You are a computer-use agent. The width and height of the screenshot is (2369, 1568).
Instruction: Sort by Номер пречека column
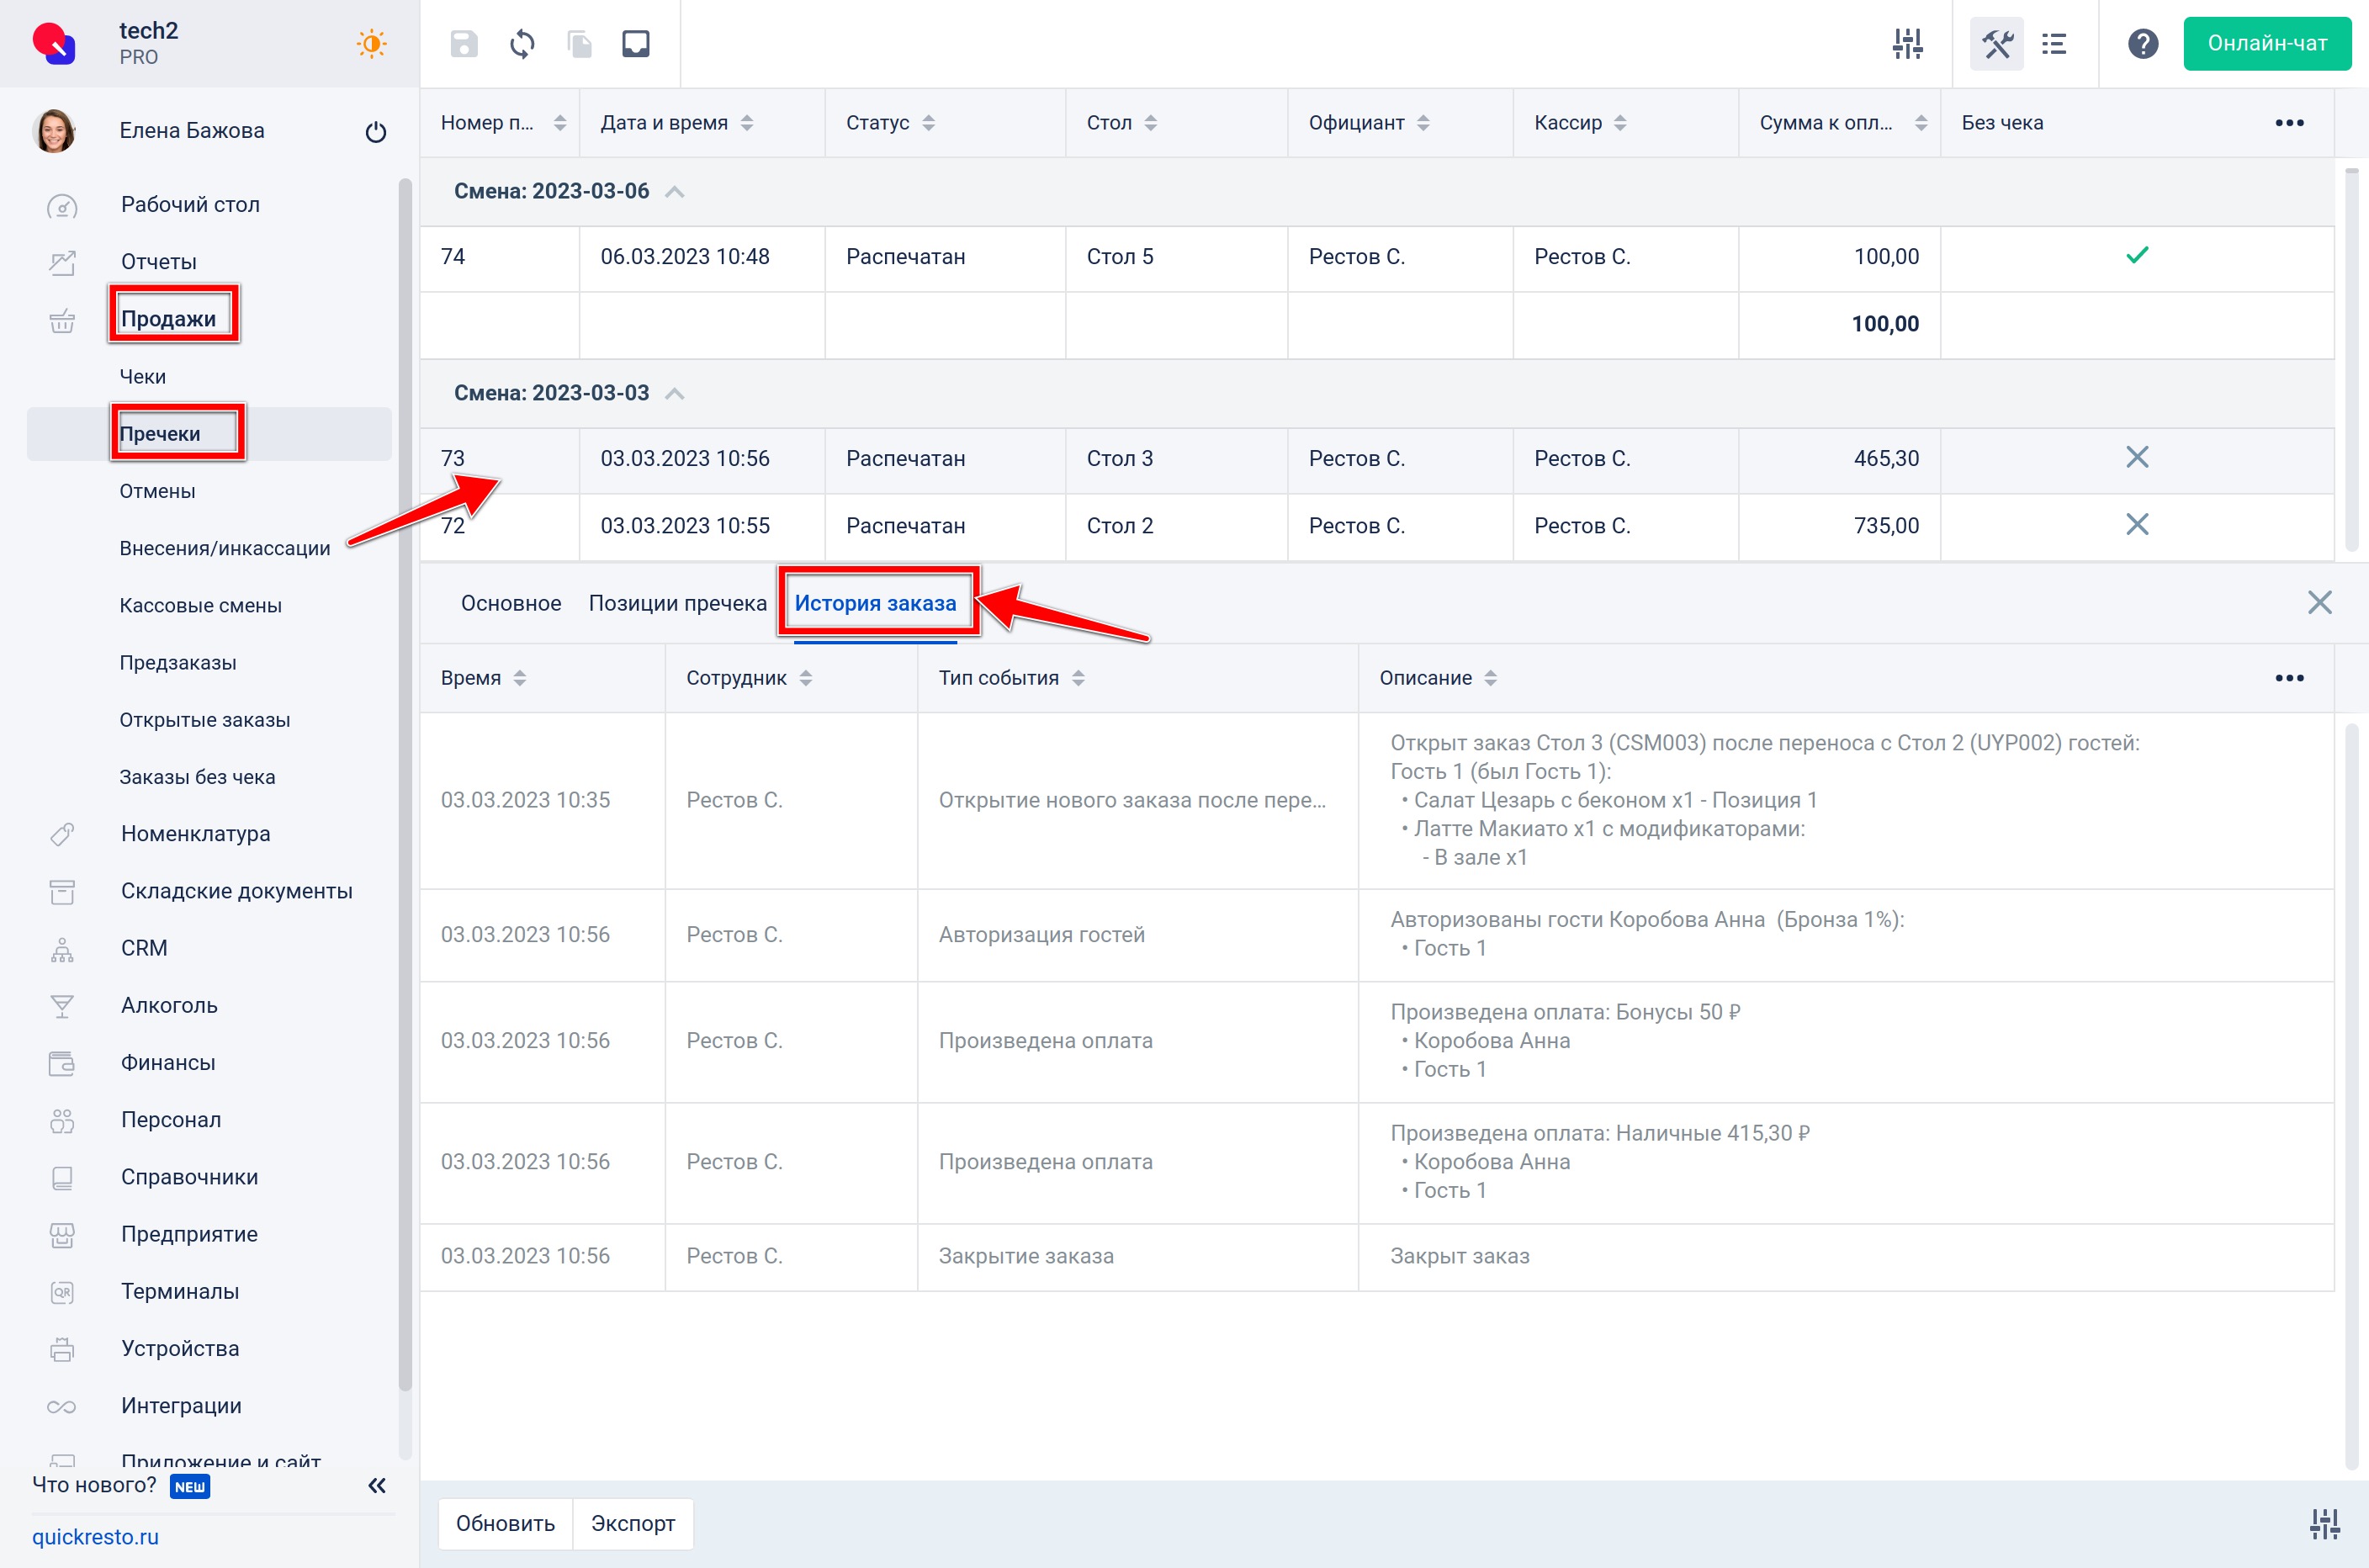click(560, 123)
